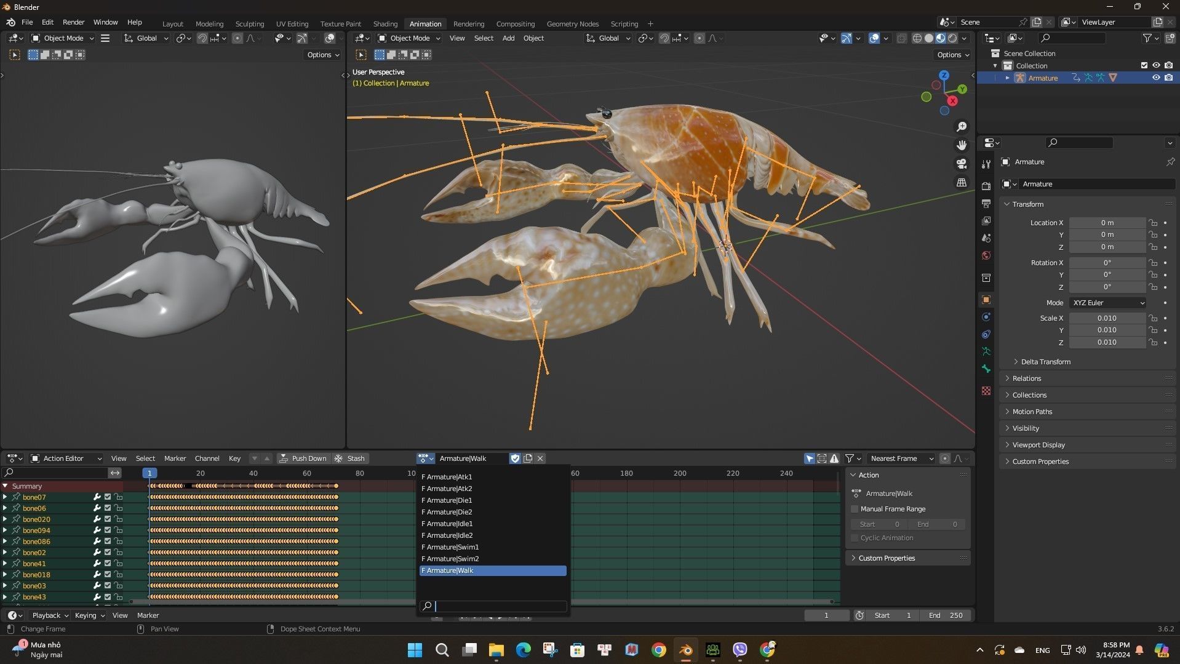The height and width of the screenshot is (664, 1180).
Task: Open the Render properties tab
Action: tap(986, 186)
